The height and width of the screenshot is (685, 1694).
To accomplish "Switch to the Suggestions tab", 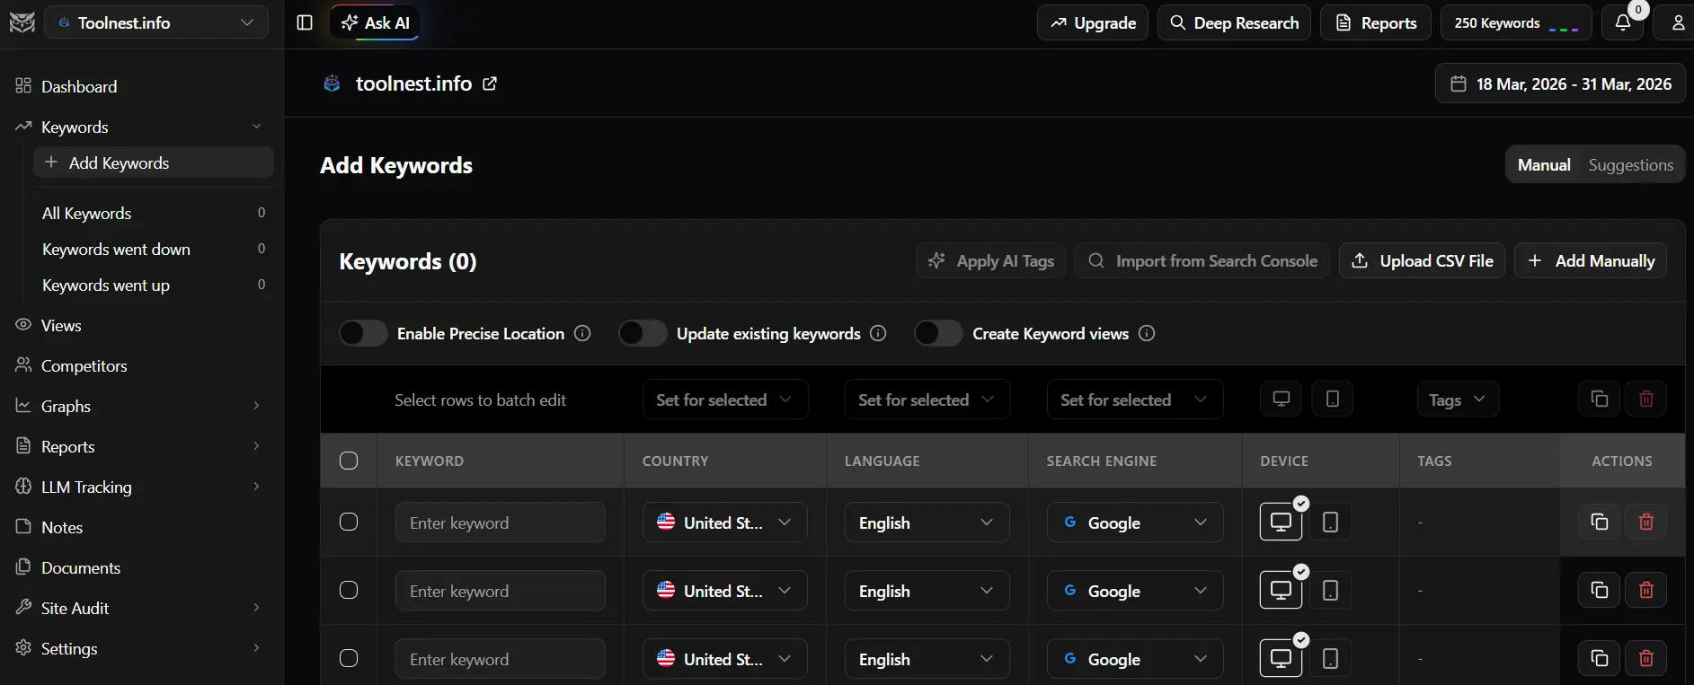I will coord(1631,164).
